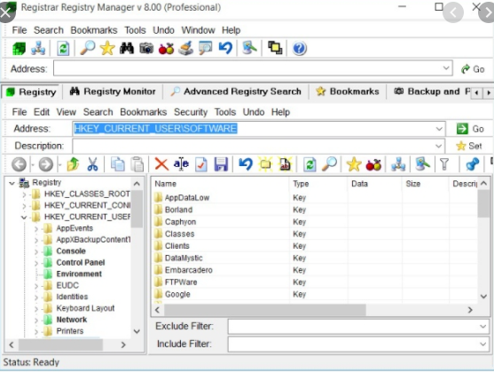494x373 pixels.
Task: Click the top toolbar gold star bookmarks icon
Action: [x=107, y=48]
